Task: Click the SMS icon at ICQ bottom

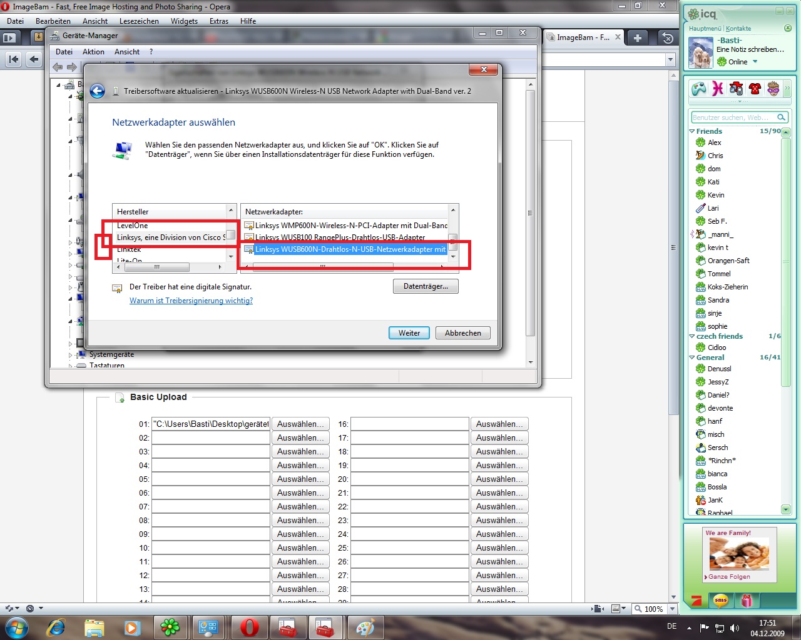Action: [721, 601]
